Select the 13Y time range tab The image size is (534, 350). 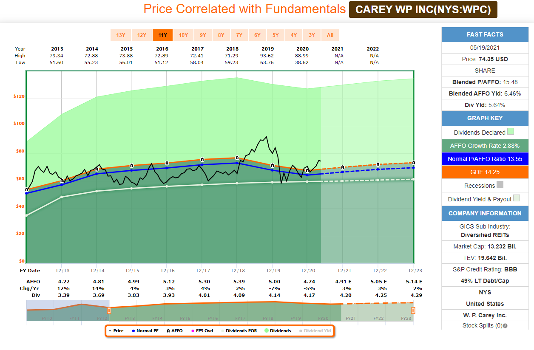coord(120,35)
